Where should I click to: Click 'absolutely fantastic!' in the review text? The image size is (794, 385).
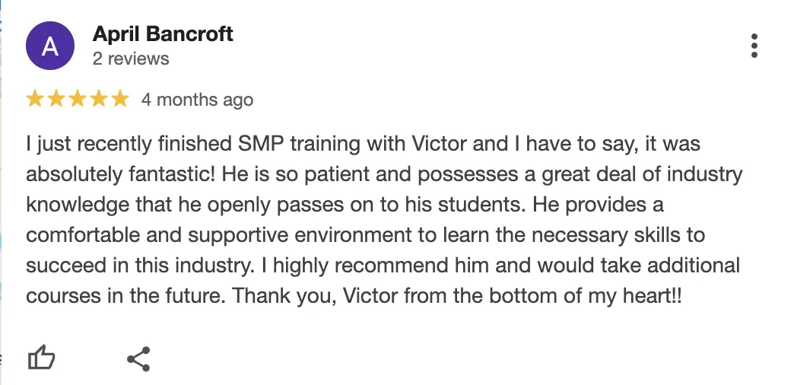click(122, 175)
